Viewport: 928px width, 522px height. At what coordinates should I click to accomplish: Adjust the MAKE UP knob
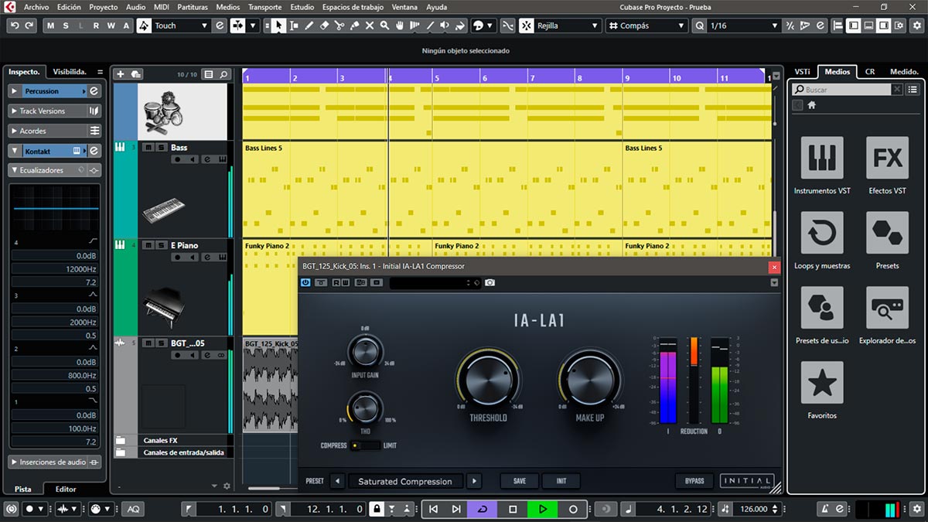[x=590, y=379]
